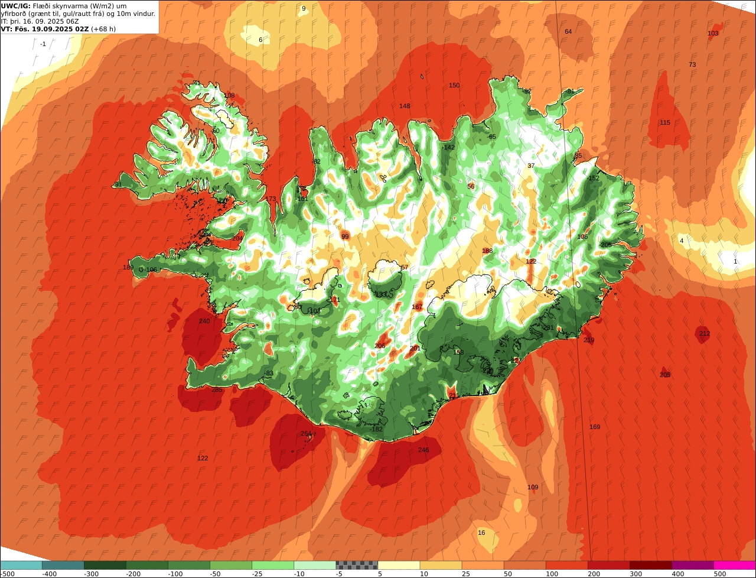Click the magenta swatch above 500
756x578 pixels.
click(x=735, y=565)
